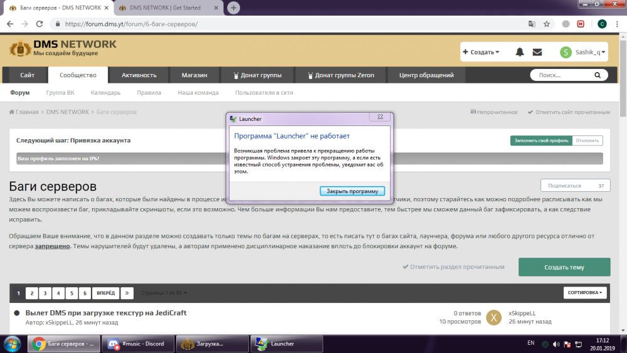Click the Google Translate icon in address bar
The width and height of the screenshot is (627, 353).
tap(532, 24)
